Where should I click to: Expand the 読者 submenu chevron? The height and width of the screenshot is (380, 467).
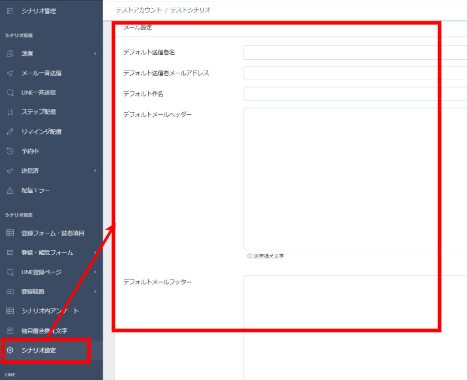[x=95, y=54]
